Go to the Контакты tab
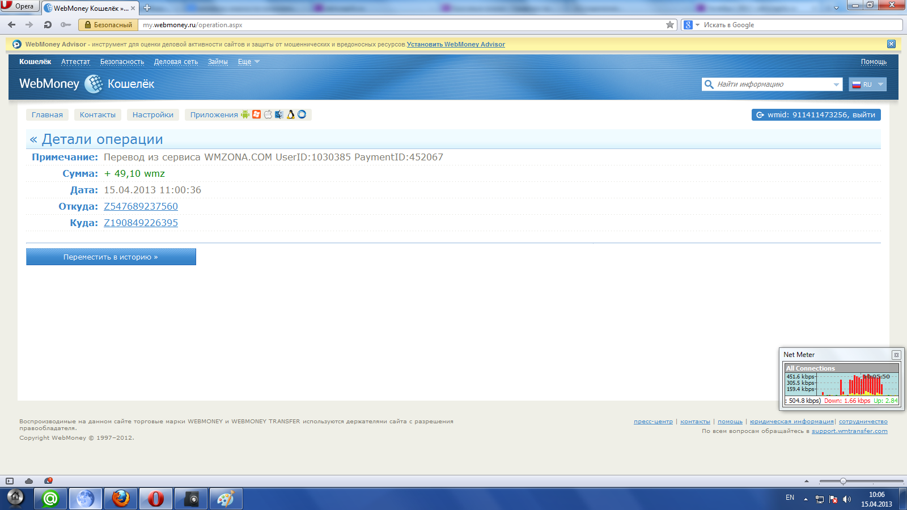This screenshot has height=510, width=907. coord(98,114)
